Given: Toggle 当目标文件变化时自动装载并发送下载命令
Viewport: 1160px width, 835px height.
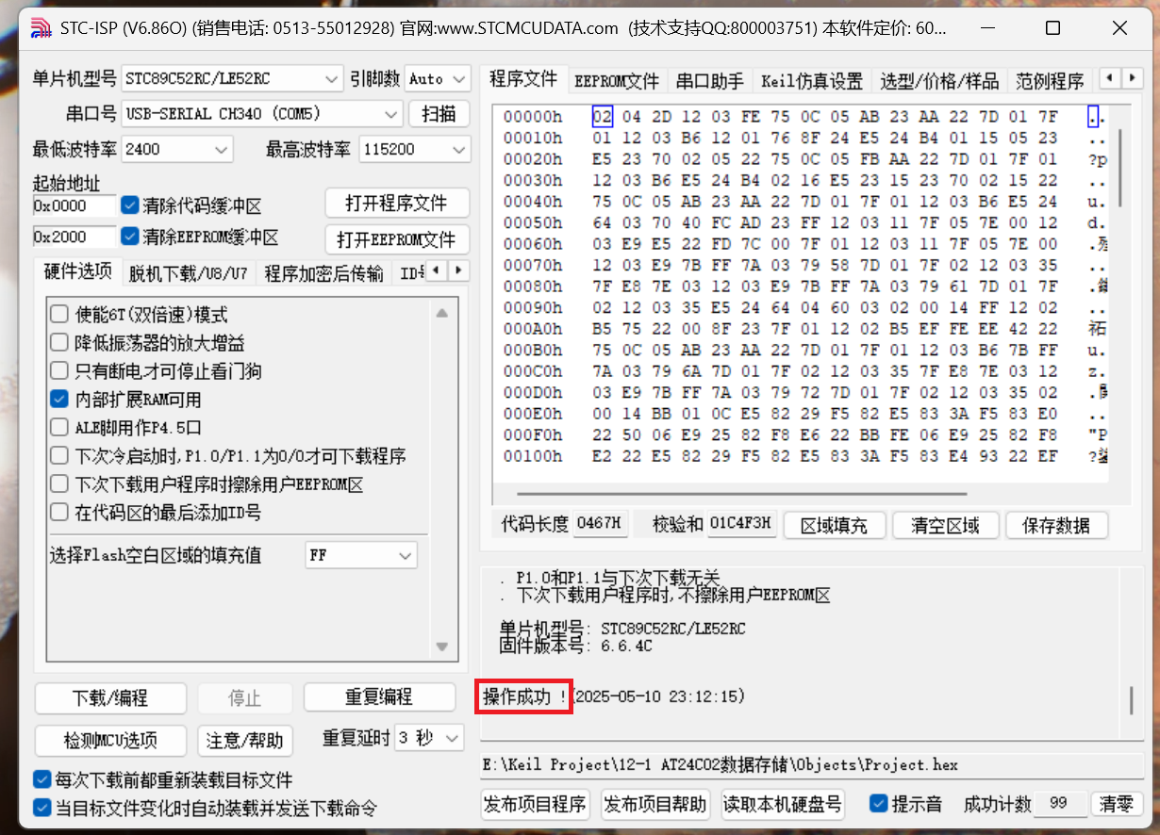Looking at the screenshot, I should 41,808.
